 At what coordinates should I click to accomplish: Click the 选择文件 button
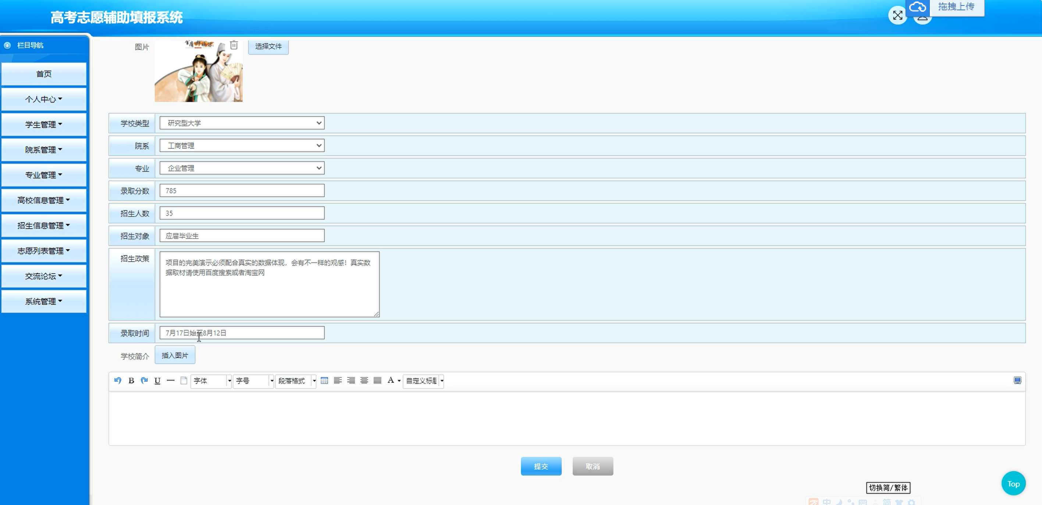268,46
